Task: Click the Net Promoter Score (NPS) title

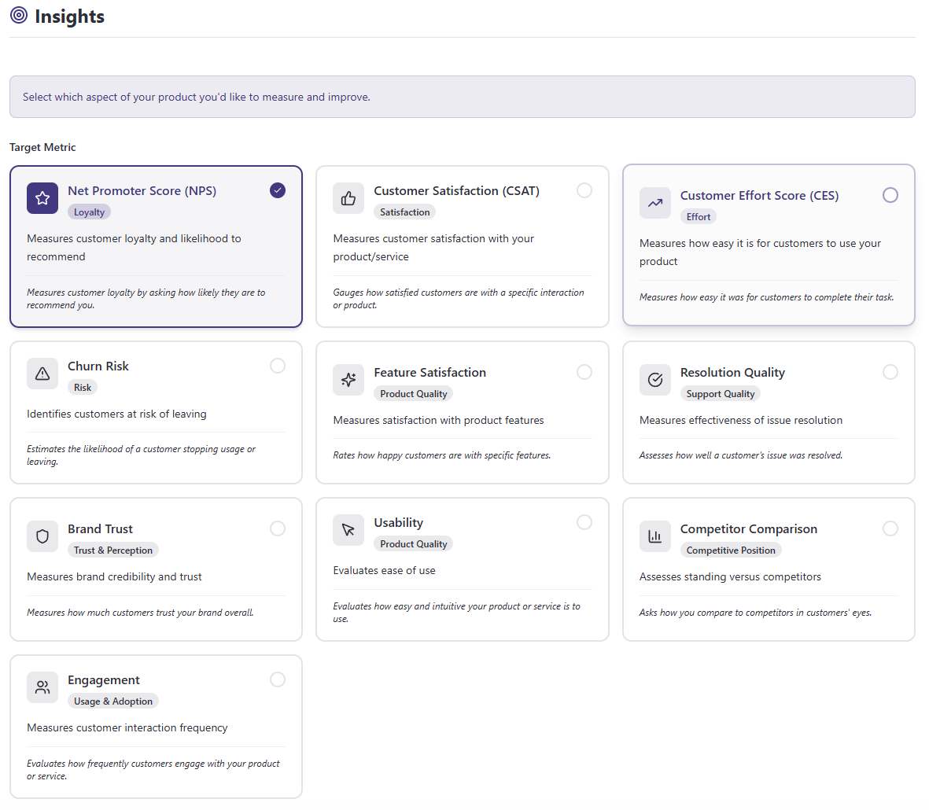Action: (x=142, y=190)
